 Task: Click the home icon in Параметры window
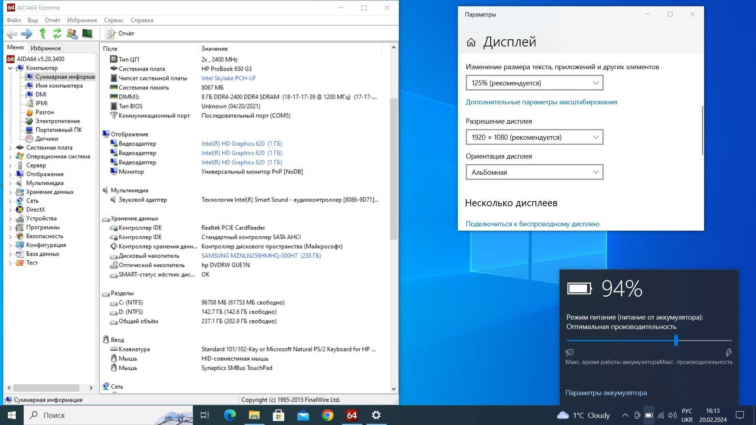[x=471, y=42]
